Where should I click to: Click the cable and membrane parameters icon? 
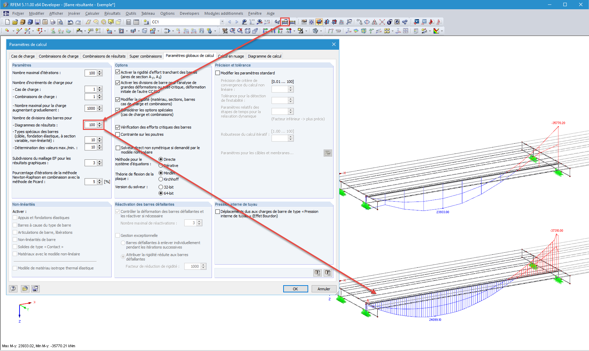tap(328, 153)
